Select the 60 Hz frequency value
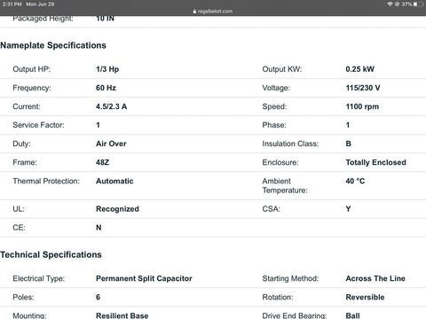Screen dimensions: 426x319 click(x=106, y=88)
